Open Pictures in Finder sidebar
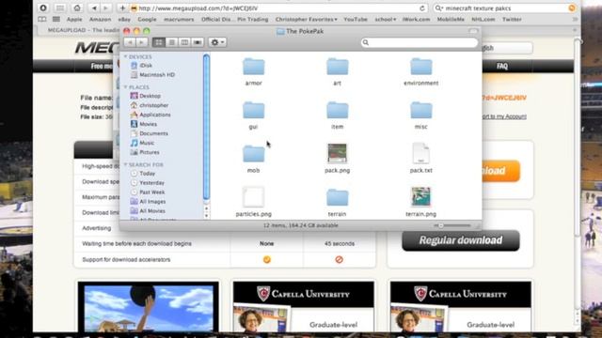 pos(145,152)
